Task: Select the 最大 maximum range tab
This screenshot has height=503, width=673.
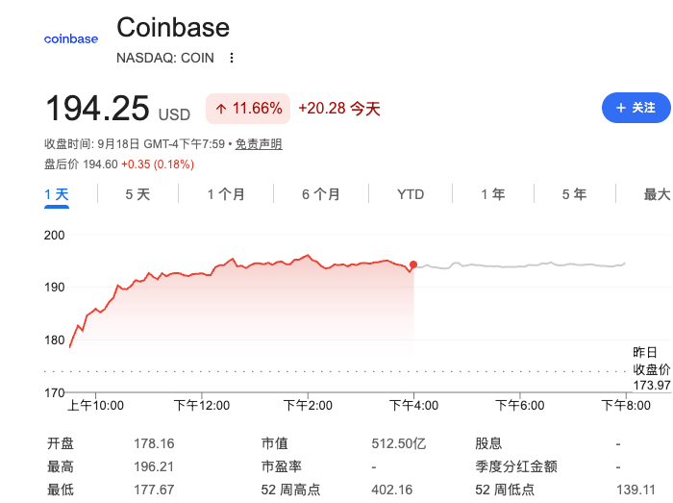Action: 657,194
